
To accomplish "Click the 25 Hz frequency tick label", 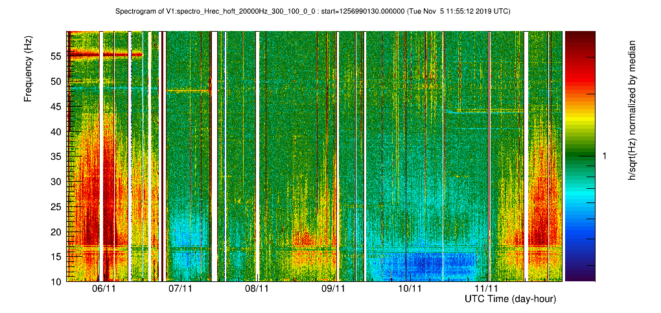I will [58, 206].
